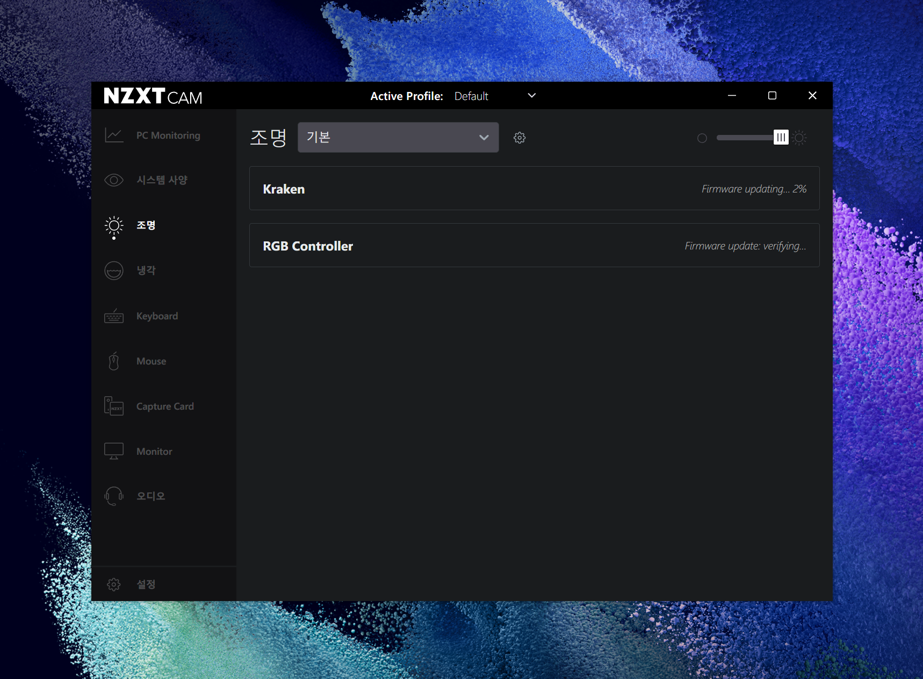923x679 pixels.
Task: Click the Keyboard icon in sidebar
Action: (x=114, y=316)
